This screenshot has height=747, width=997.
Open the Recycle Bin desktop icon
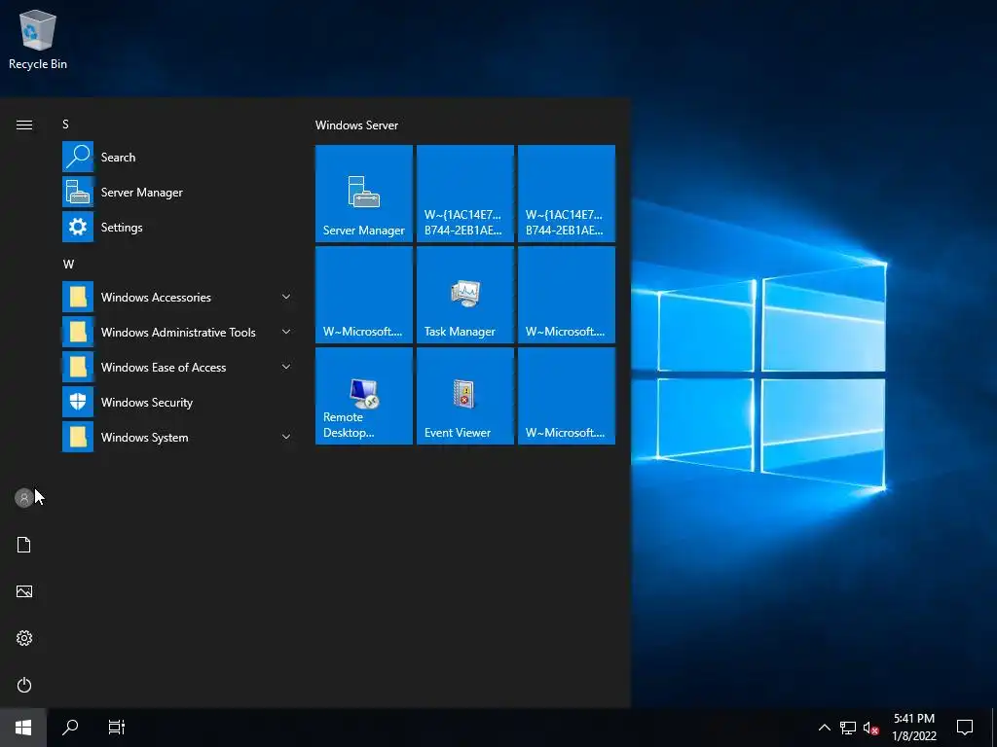click(x=38, y=39)
